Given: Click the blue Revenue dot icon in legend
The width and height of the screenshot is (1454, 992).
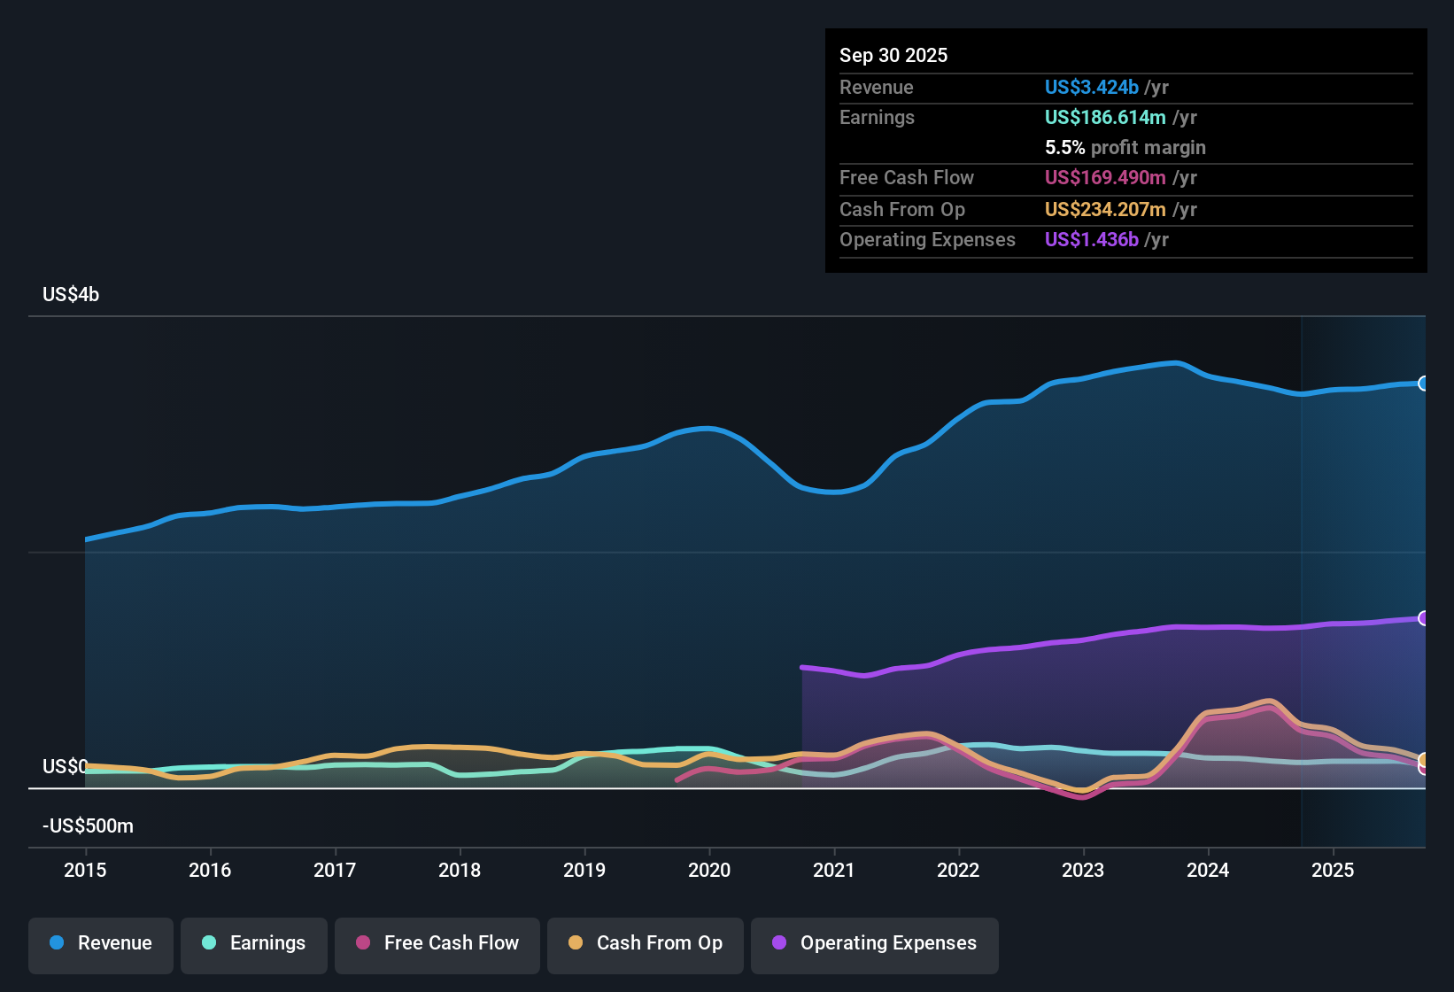Looking at the screenshot, I should (56, 943).
